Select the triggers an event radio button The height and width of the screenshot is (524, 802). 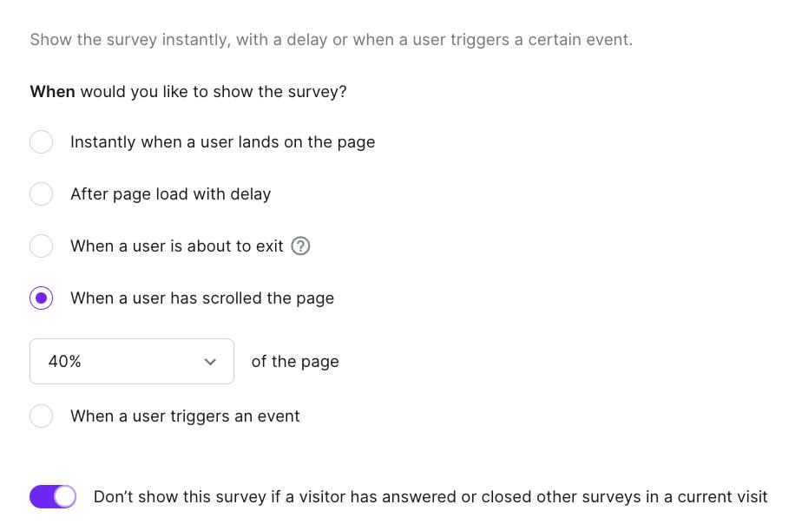click(x=41, y=416)
